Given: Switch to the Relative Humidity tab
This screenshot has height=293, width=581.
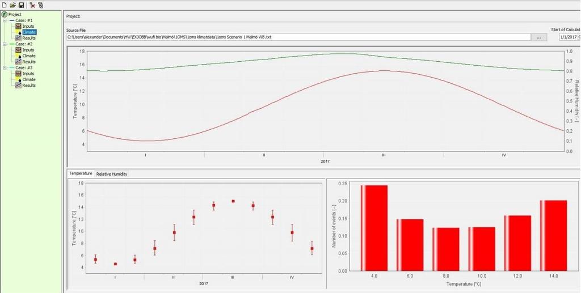Looking at the screenshot, I should pos(112,174).
